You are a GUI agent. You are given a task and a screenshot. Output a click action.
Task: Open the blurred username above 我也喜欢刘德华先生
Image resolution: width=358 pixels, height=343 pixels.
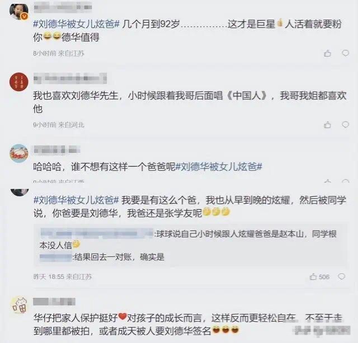click(x=70, y=78)
